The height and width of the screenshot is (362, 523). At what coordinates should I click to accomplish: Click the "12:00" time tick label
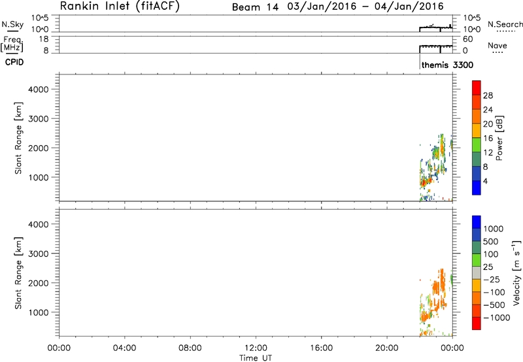256,348
